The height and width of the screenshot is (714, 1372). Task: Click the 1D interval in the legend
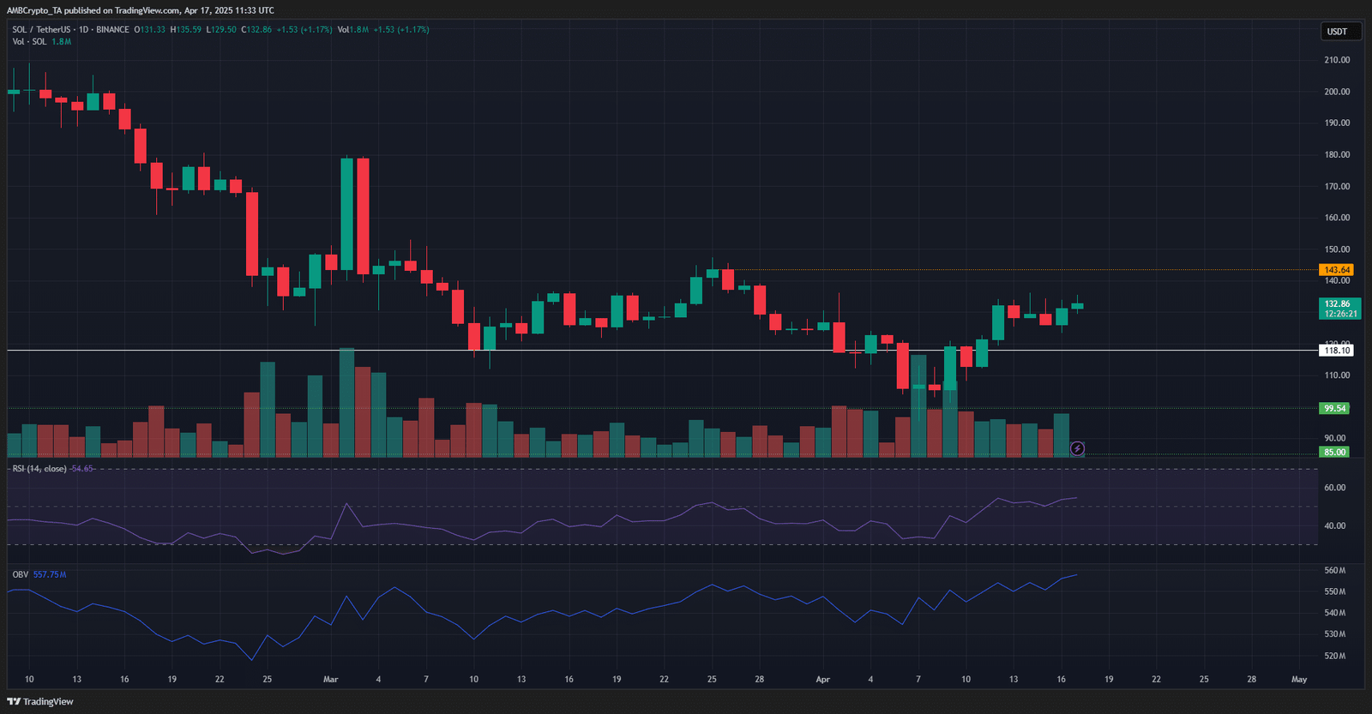pyautogui.click(x=84, y=29)
